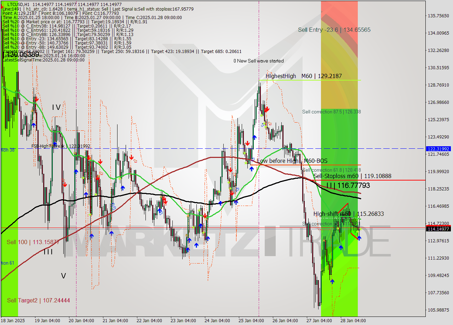Select the 109.48245 price axis label

point(438,275)
